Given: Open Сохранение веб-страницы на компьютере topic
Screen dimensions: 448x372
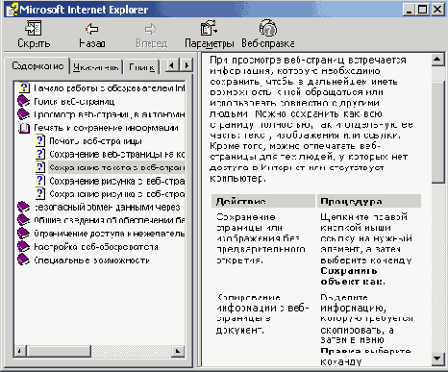Looking at the screenshot, I should (117, 154).
